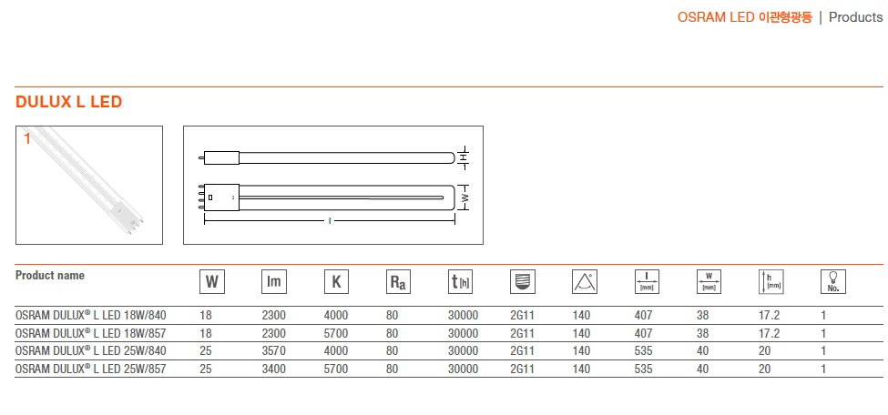Click 40 width in the 25W/840 row
Image resolution: width=888 pixels, height=415 pixels.
(x=703, y=351)
